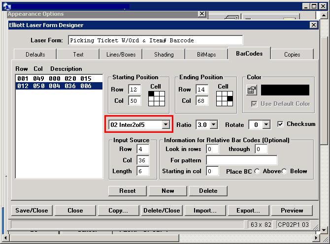Click the Delete/Close button
Viewport: 330px width, 244px height.
162,211
